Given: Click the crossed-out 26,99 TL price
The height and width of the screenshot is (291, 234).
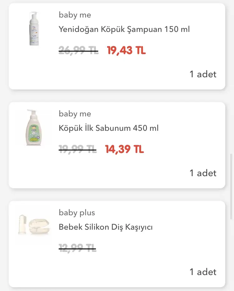Looking at the screenshot, I should pyautogui.click(x=78, y=50).
